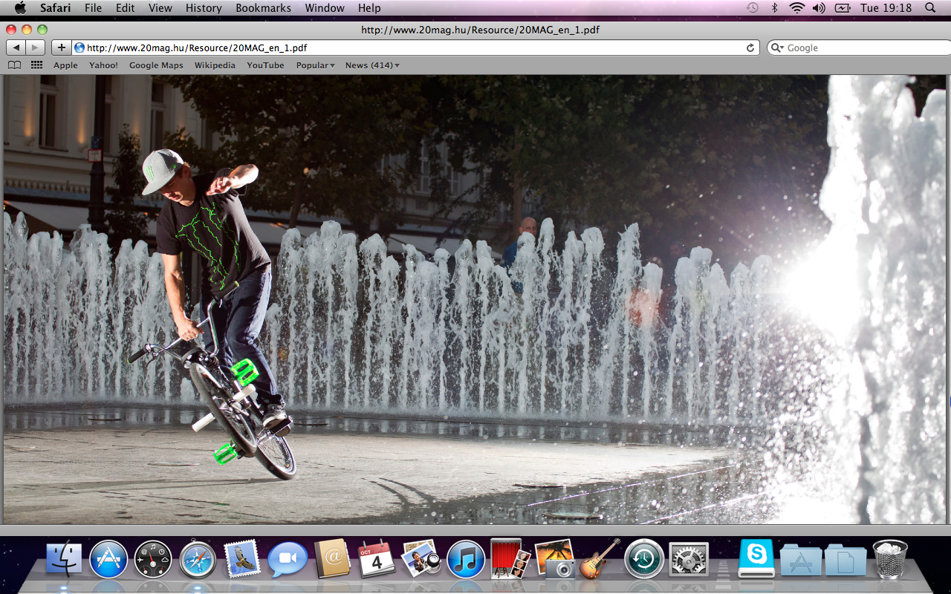Open the Wikipedia bookmark
The width and height of the screenshot is (951, 594).
point(215,65)
